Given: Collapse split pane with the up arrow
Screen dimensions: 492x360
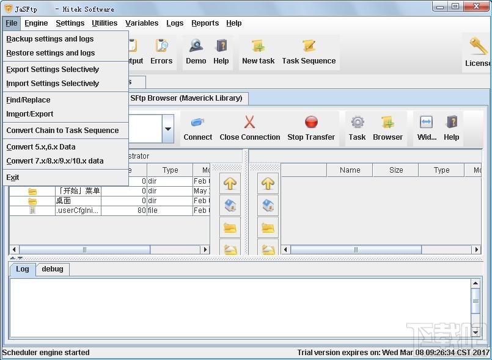Looking at the screenshot, I should click(13, 258).
